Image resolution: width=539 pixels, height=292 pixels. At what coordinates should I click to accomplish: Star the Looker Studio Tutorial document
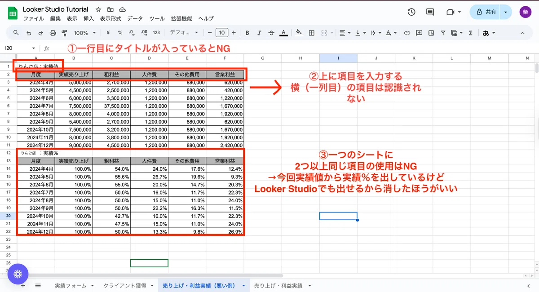click(98, 9)
